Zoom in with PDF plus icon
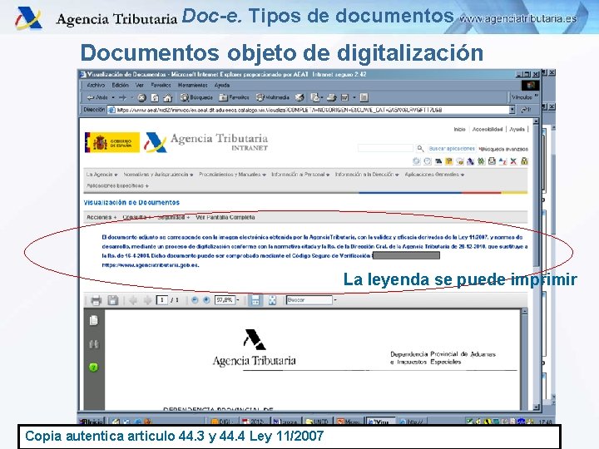The image size is (599, 449). tap(206, 300)
